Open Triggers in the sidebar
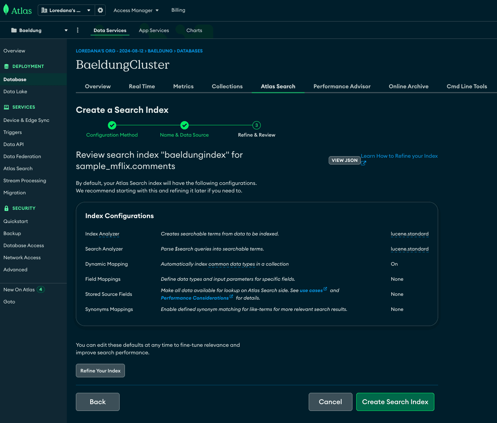 [12, 132]
